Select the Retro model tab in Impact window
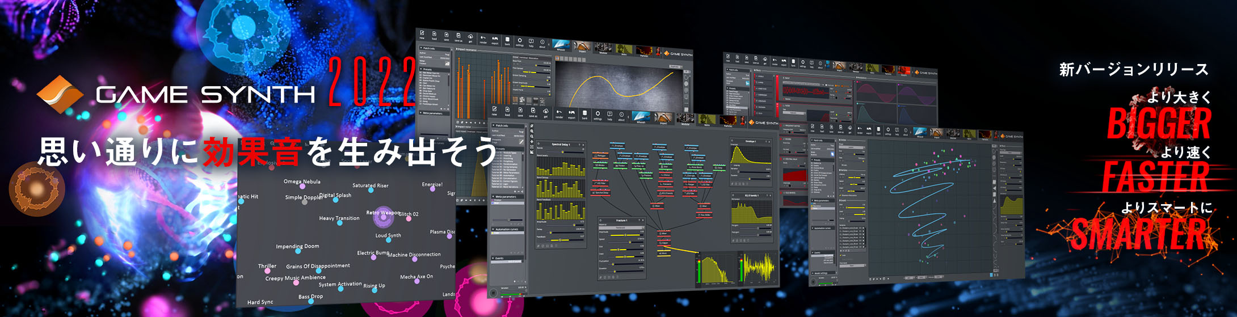This screenshot has height=317, width=1237. pyautogui.click(x=624, y=49)
